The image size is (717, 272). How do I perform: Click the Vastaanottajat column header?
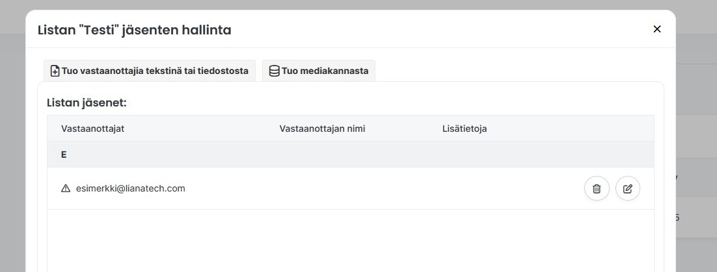(x=93, y=129)
